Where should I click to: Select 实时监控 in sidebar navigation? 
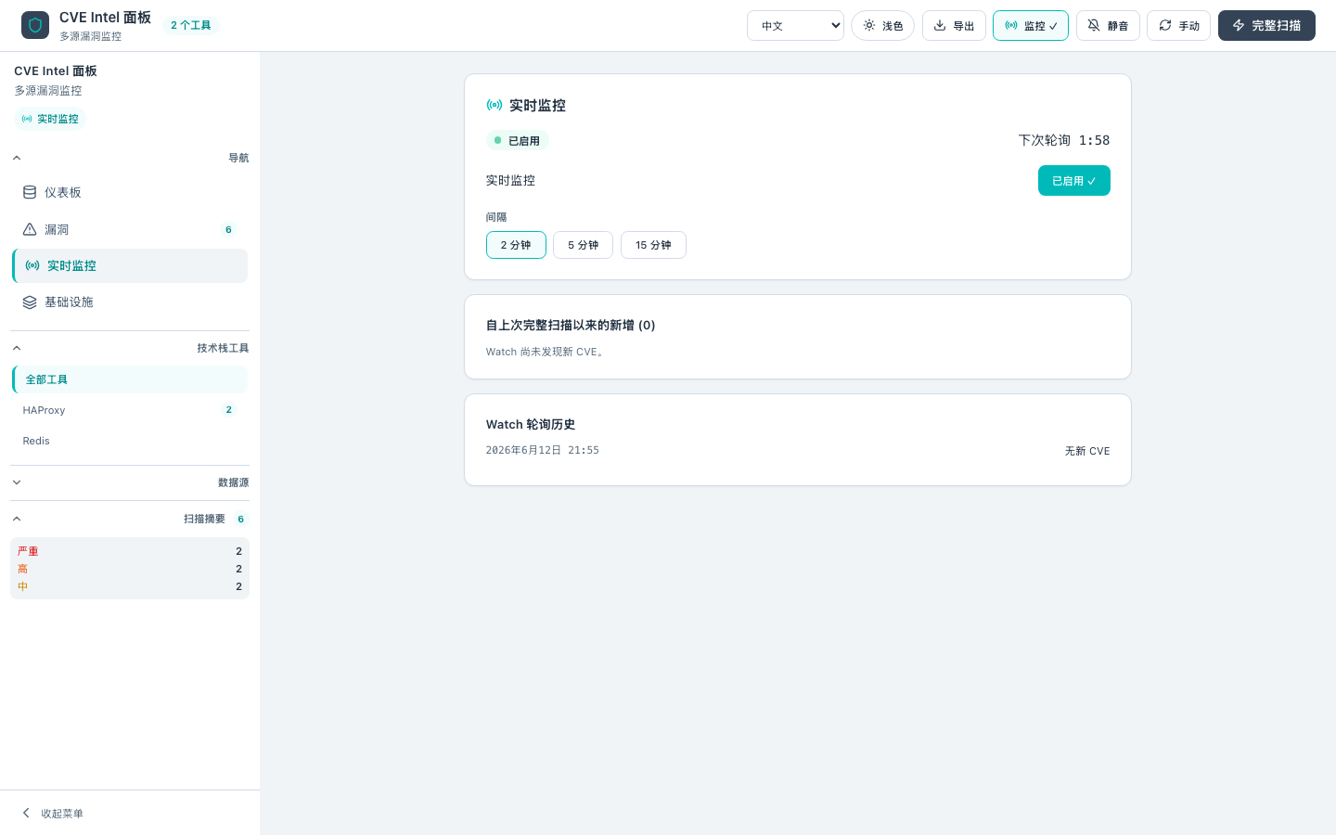pyautogui.click(x=130, y=265)
